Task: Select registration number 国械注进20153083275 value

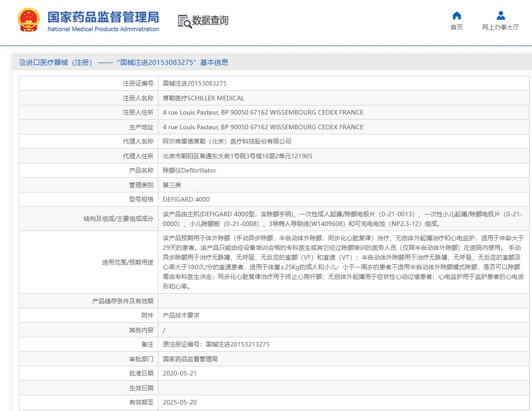Action: point(195,83)
